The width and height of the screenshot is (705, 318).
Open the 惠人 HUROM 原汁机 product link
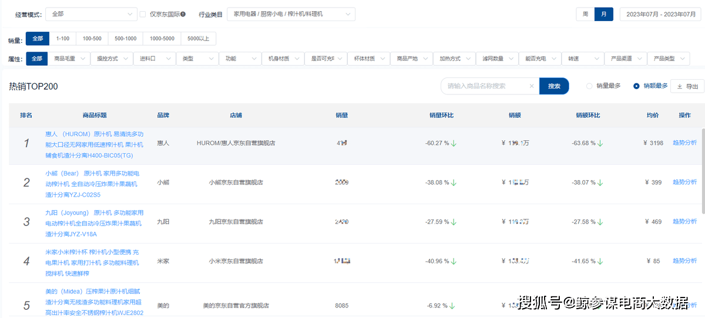point(94,144)
